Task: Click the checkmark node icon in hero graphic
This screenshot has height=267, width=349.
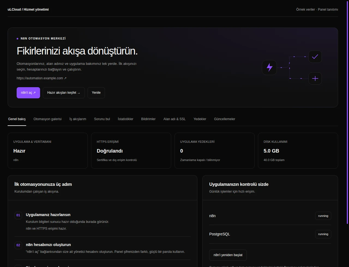Action: pos(315,57)
